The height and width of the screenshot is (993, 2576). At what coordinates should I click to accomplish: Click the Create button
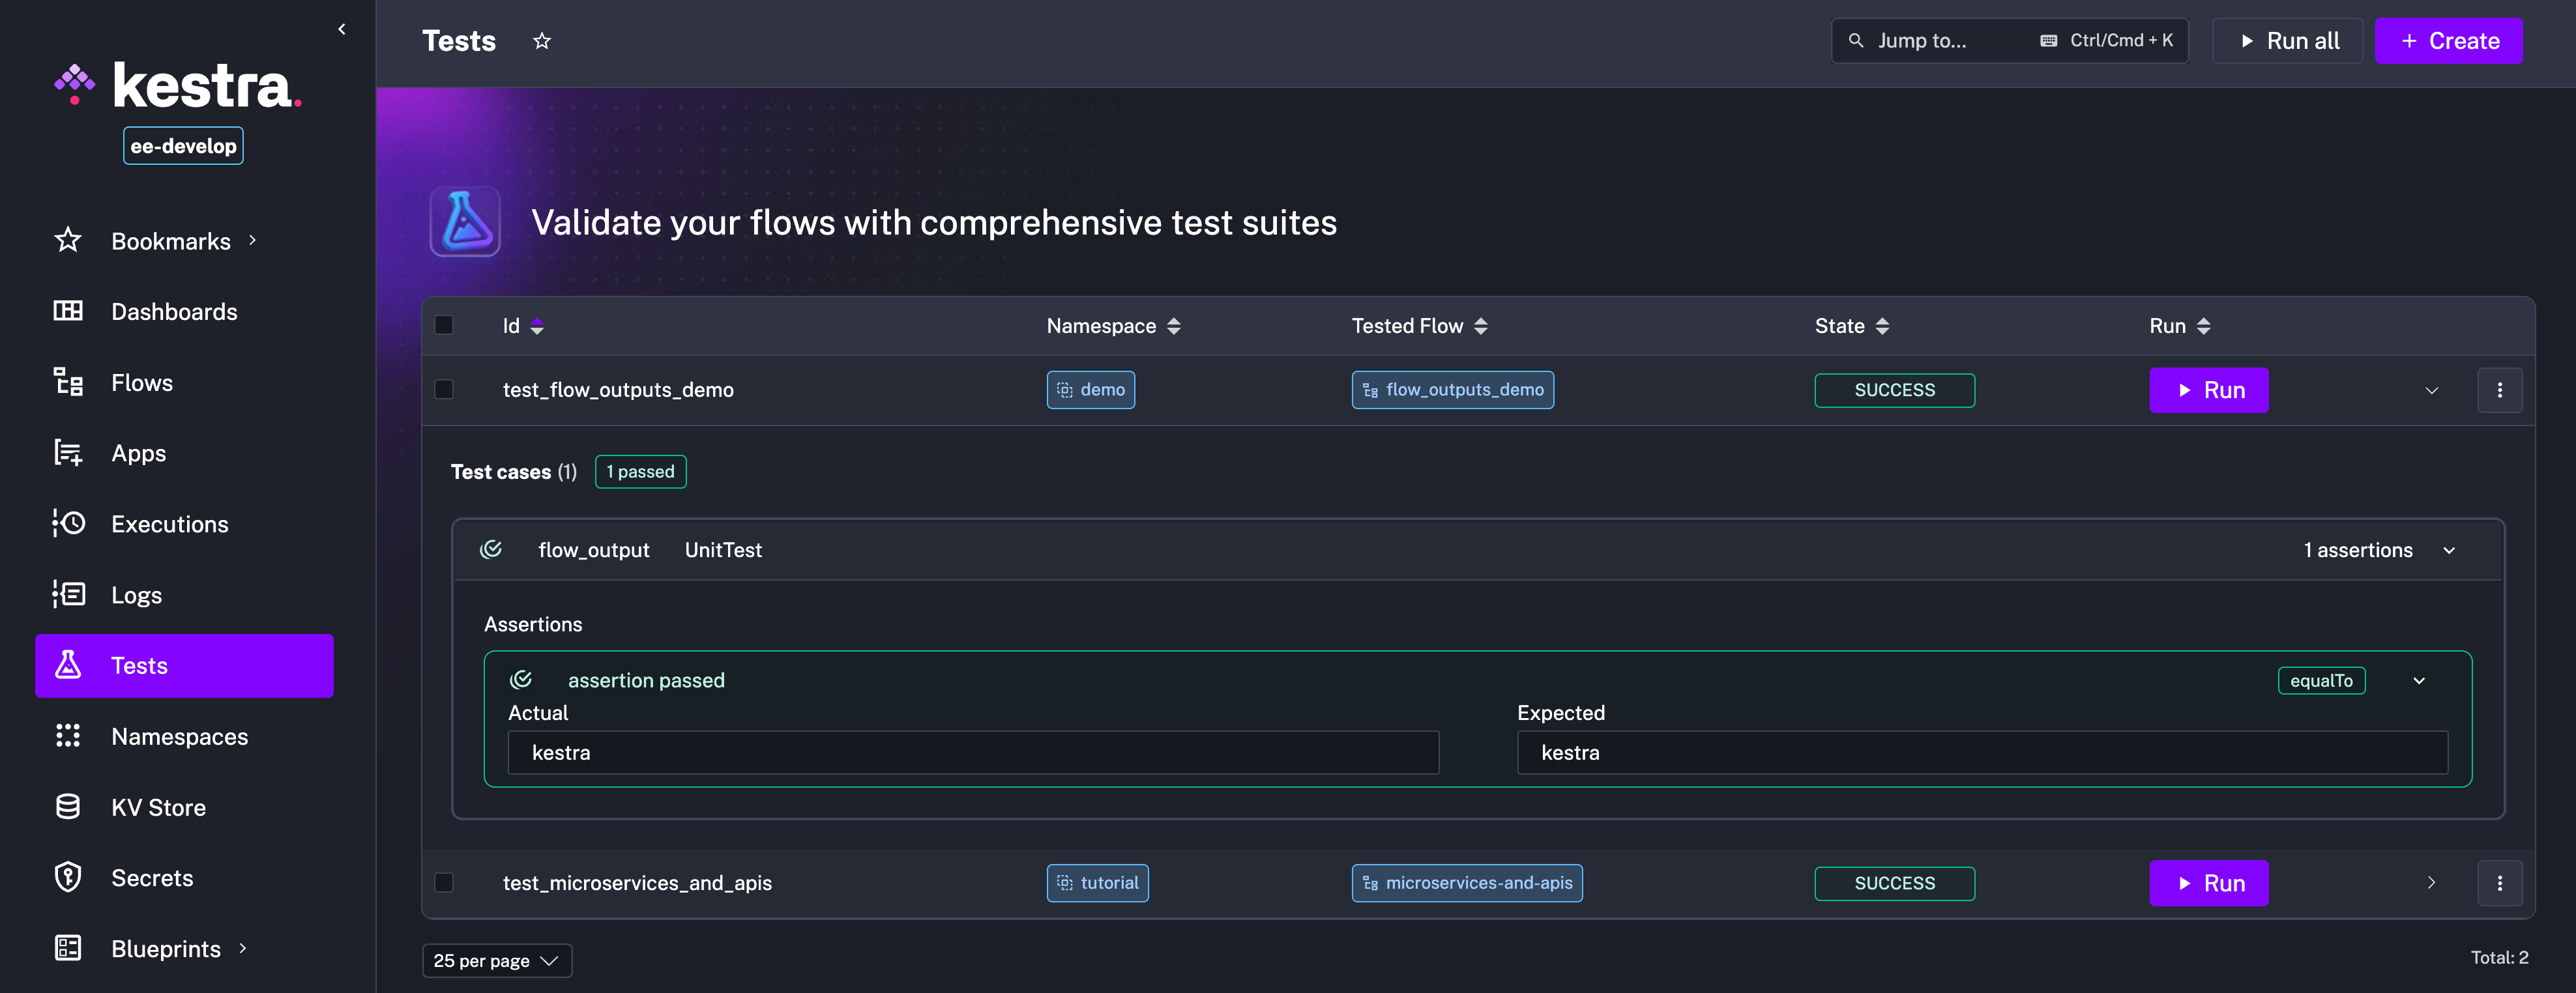click(2448, 41)
